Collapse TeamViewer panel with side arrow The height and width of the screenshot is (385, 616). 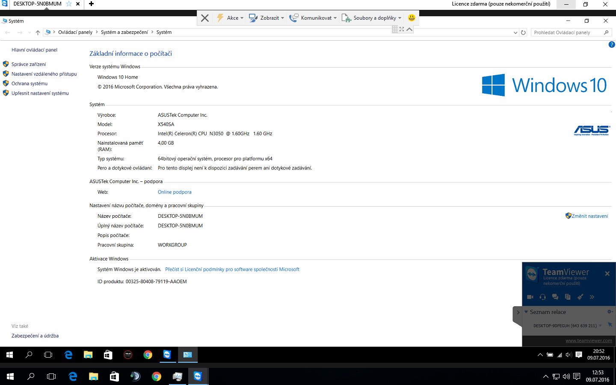[x=518, y=312]
